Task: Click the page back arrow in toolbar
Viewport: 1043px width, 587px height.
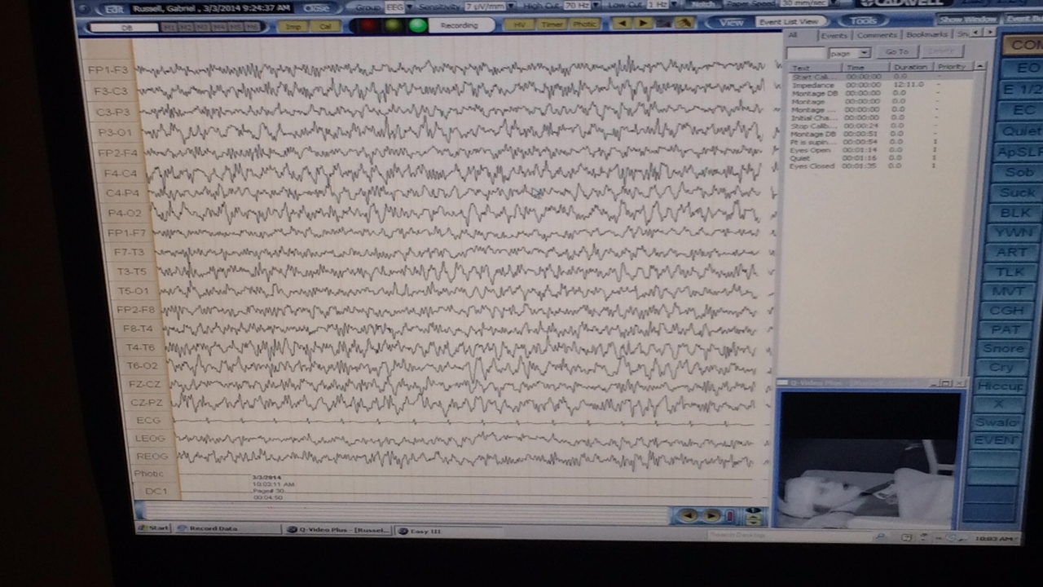Action: 624,24
